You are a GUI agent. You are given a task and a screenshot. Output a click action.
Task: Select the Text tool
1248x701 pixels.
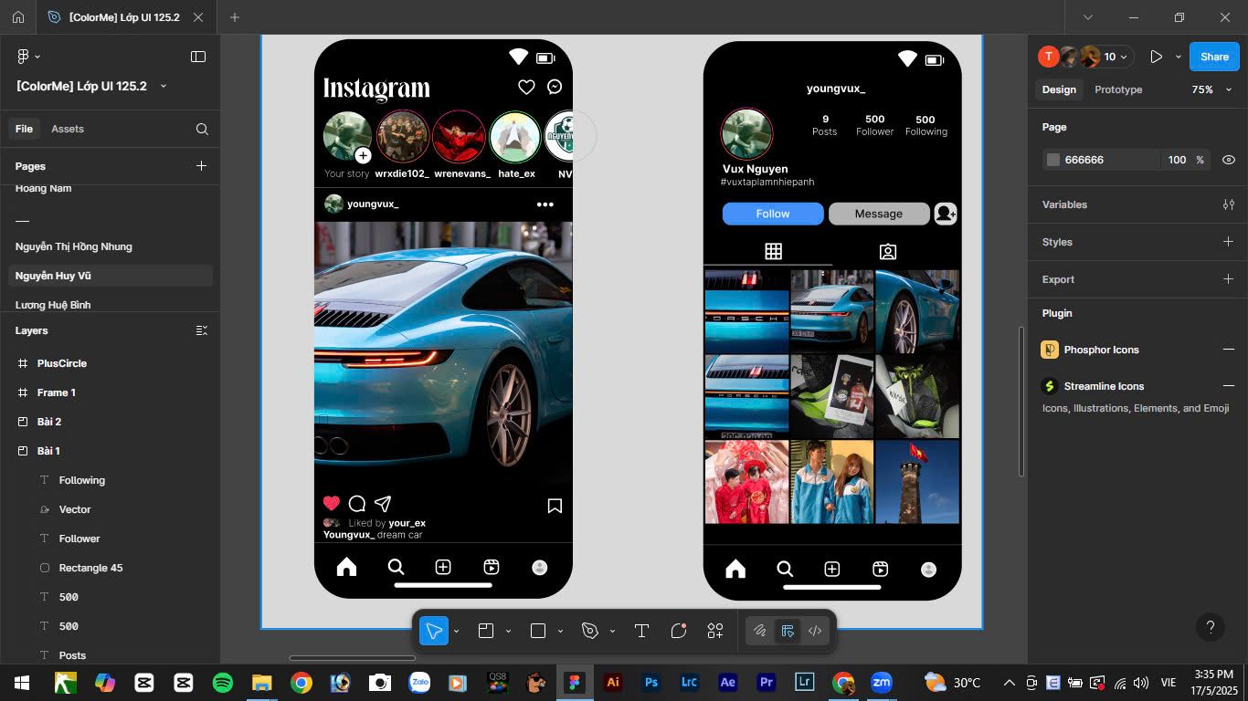641,631
